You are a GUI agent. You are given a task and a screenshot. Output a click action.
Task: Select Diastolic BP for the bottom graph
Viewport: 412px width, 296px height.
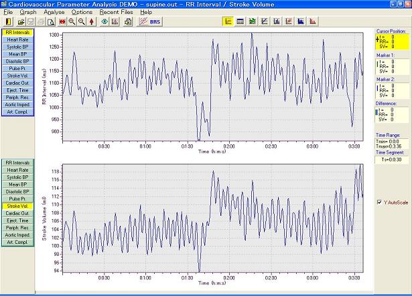17,192
